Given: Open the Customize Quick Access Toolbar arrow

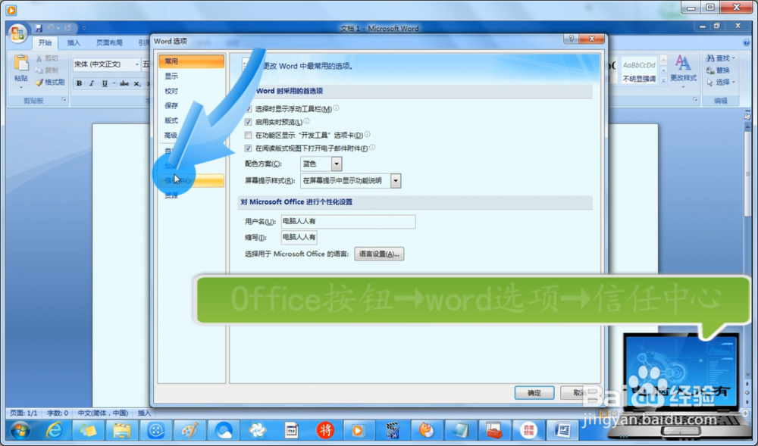Looking at the screenshot, I should [x=84, y=29].
